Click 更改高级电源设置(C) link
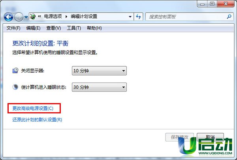 [x=33, y=108]
